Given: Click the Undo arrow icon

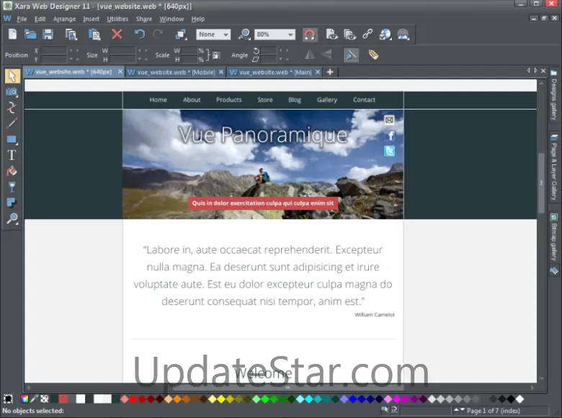Looking at the screenshot, I should point(140,34).
